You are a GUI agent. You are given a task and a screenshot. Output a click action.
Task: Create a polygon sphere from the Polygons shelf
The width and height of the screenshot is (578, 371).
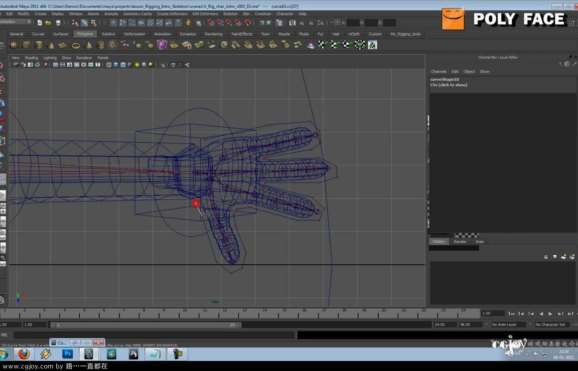14,45
